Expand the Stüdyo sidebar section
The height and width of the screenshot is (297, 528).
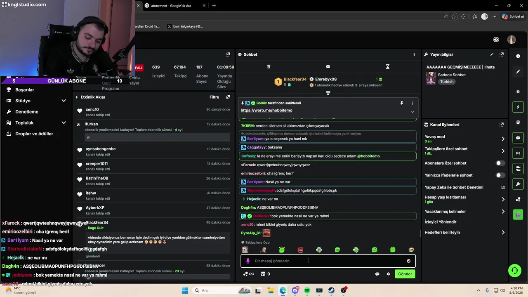tap(64, 101)
